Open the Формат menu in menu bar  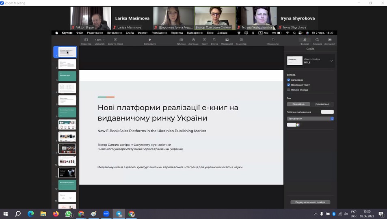pyautogui.click(x=143, y=33)
